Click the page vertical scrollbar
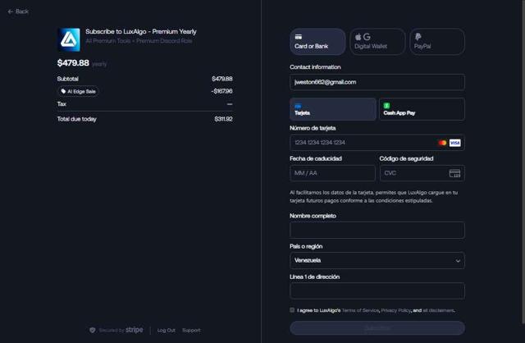 tap(523, 161)
